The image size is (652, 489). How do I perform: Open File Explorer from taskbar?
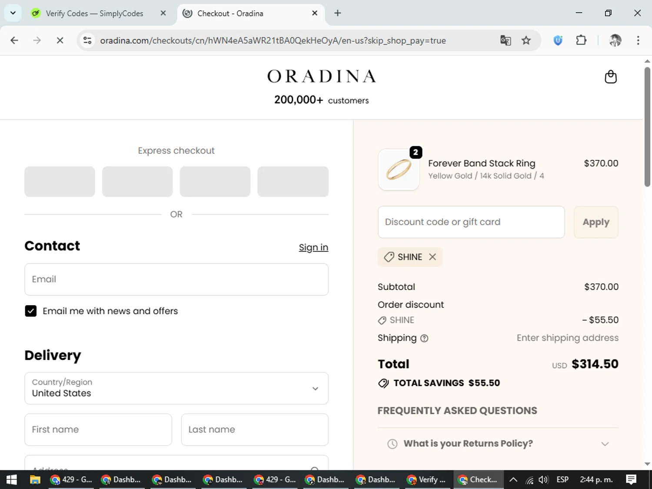click(35, 479)
